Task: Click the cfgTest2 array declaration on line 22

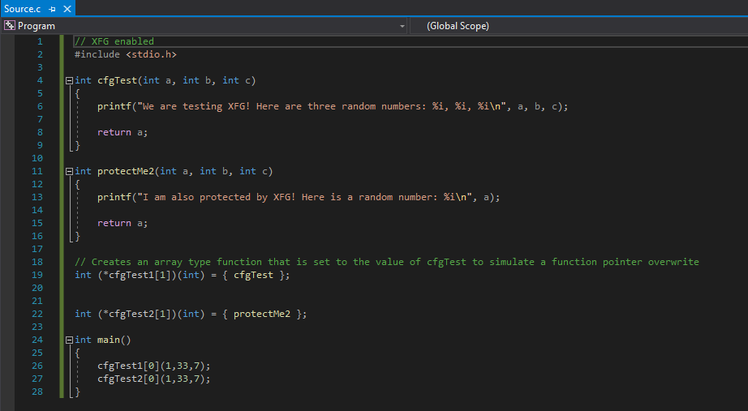Action: (x=191, y=314)
